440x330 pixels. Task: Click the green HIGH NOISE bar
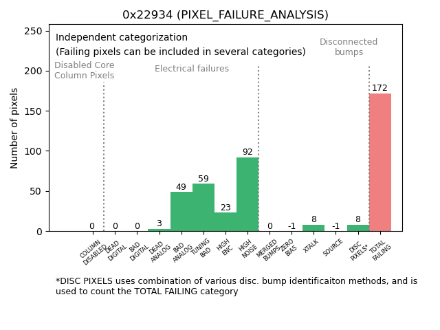247,195
